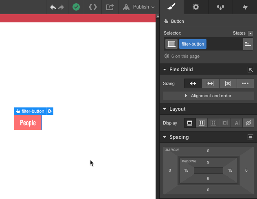This screenshot has width=257, height=199.
Task: Open element settings gear on canvas label
Action: [x=50, y=111]
